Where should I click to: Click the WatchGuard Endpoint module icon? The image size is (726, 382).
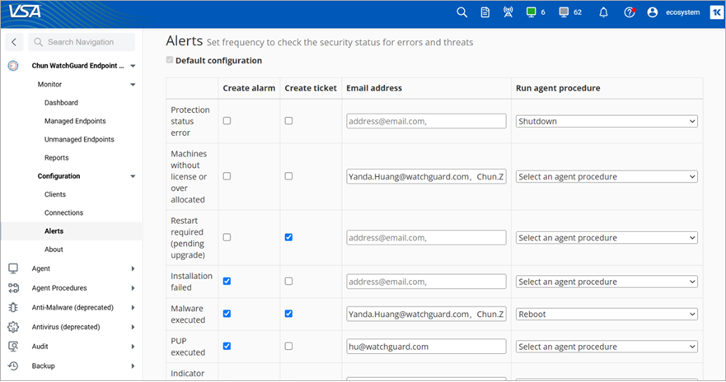click(13, 66)
